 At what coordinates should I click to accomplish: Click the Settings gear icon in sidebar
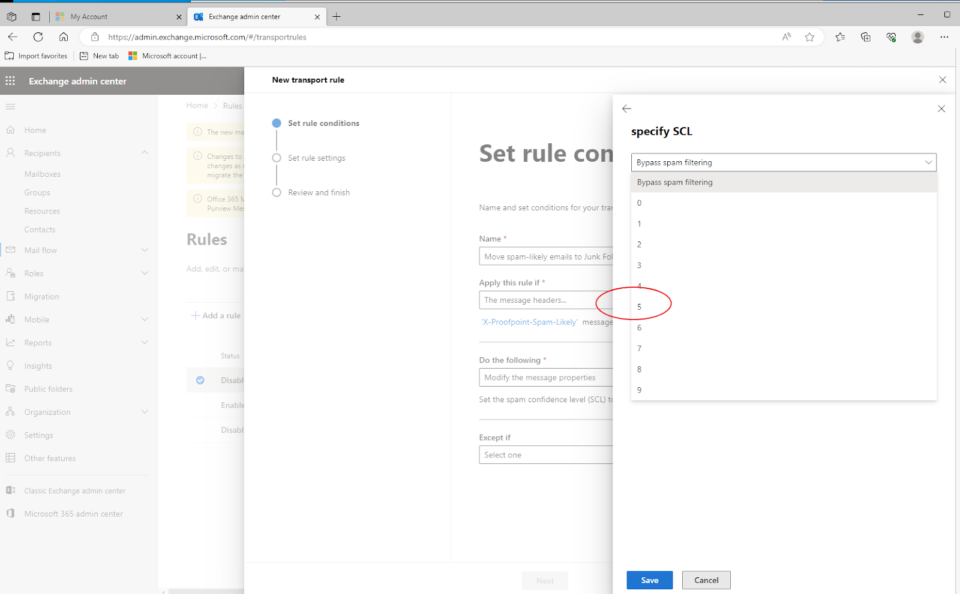10,435
